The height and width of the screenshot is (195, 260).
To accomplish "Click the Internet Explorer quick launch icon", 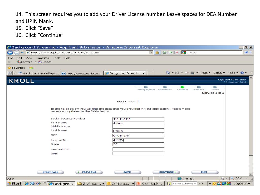I will tap(26, 184).
